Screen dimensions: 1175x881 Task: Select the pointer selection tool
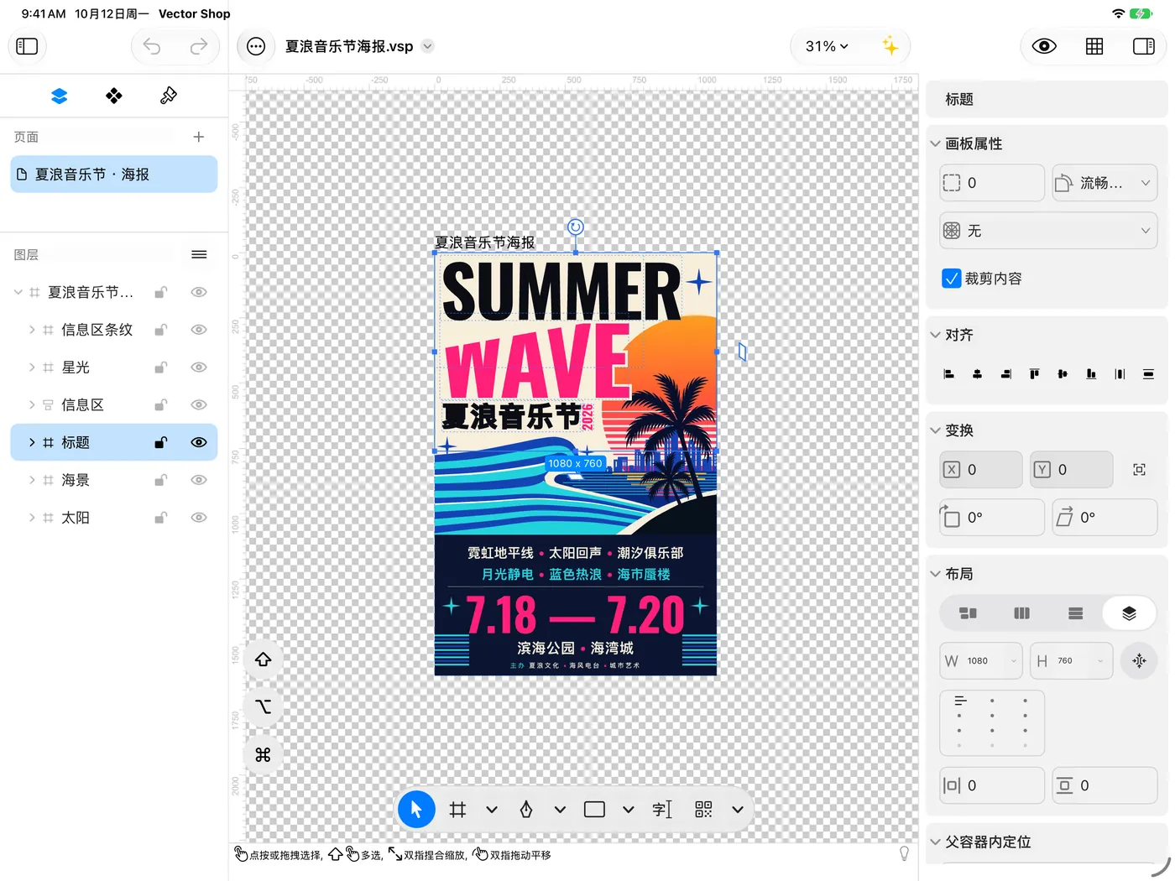[x=416, y=810]
